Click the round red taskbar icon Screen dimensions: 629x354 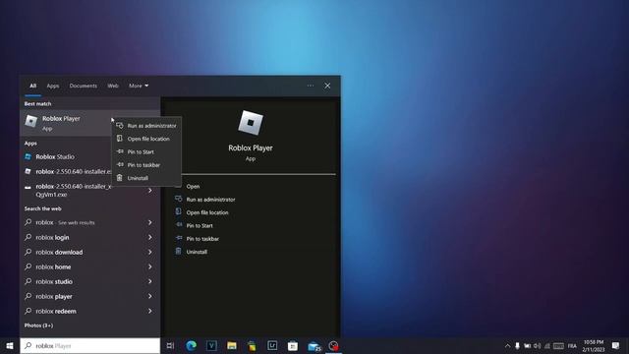tap(333, 345)
